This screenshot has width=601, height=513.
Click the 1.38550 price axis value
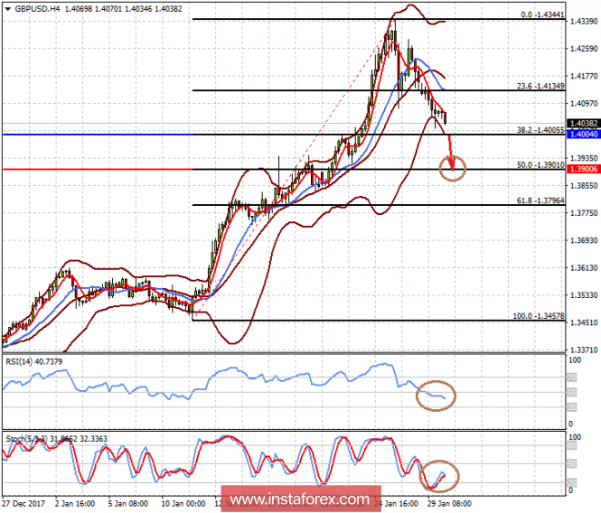tap(584, 186)
